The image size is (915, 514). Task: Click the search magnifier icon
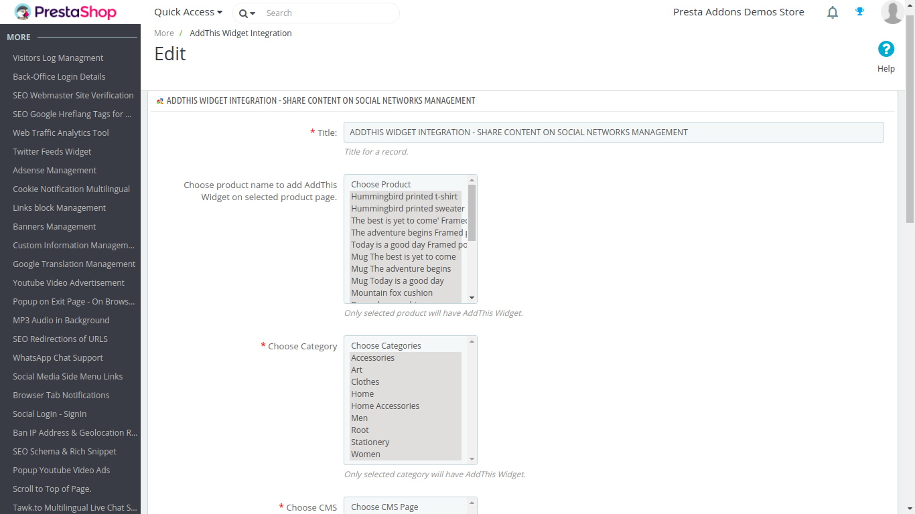[243, 13]
